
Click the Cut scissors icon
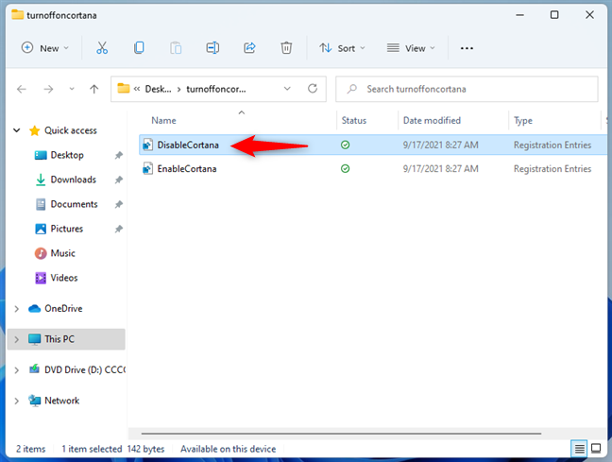point(102,48)
